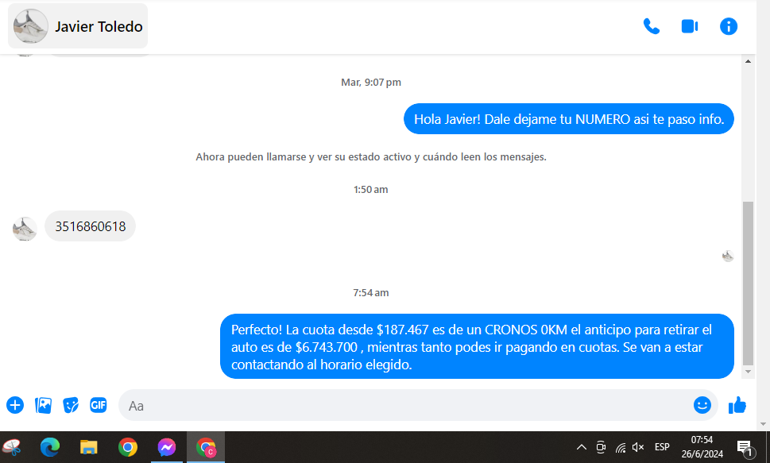The width and height of the screenshot is (770, 463).
Task: Open more actions plus button
Action: [15, 405]
